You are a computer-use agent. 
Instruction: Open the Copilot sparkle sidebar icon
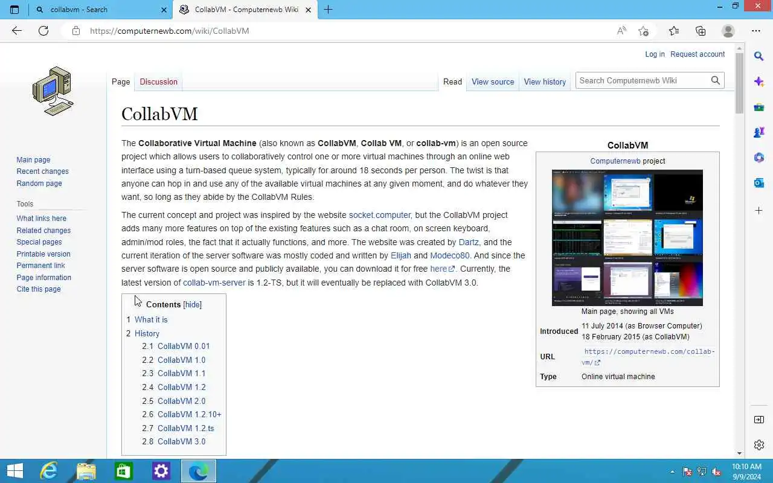759,82
